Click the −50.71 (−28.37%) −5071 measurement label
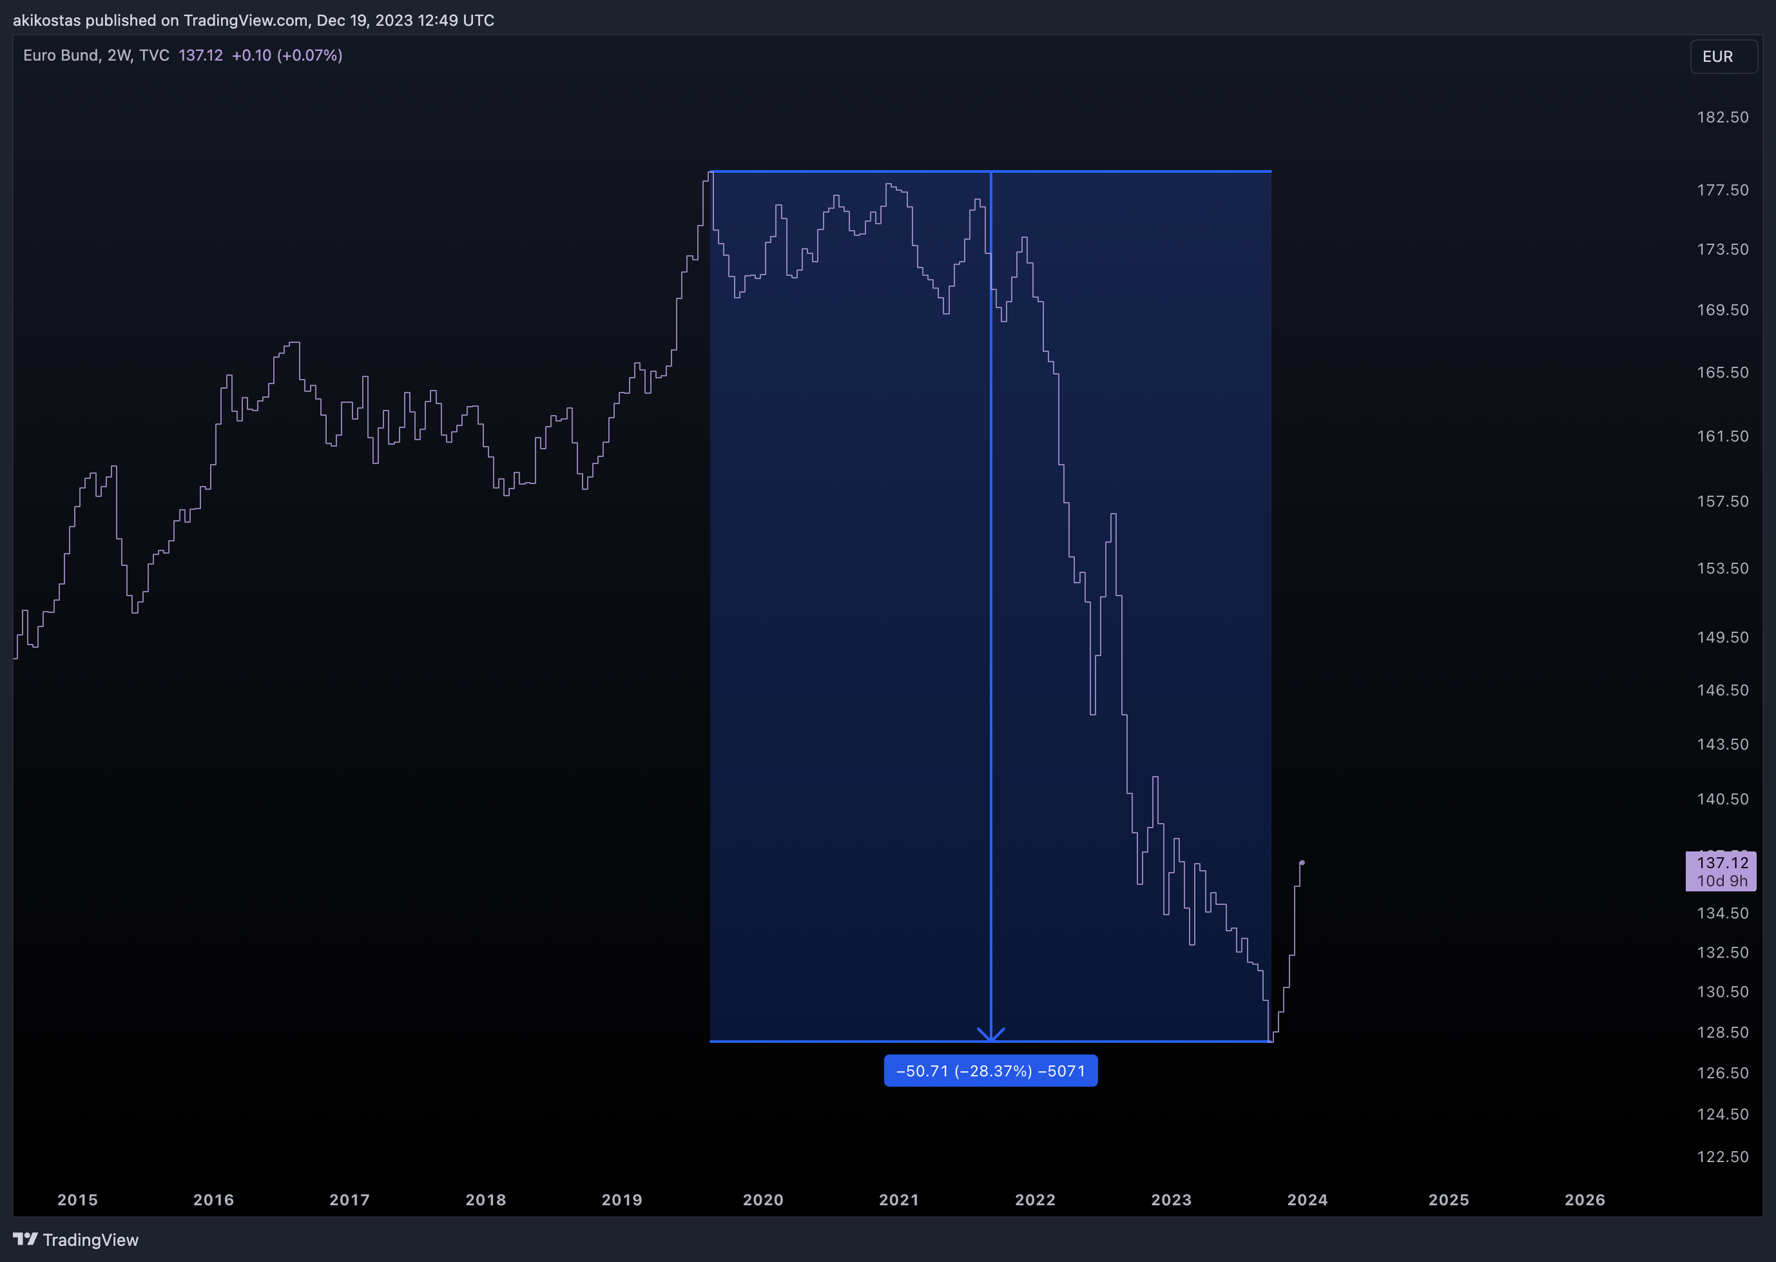 990,1071
